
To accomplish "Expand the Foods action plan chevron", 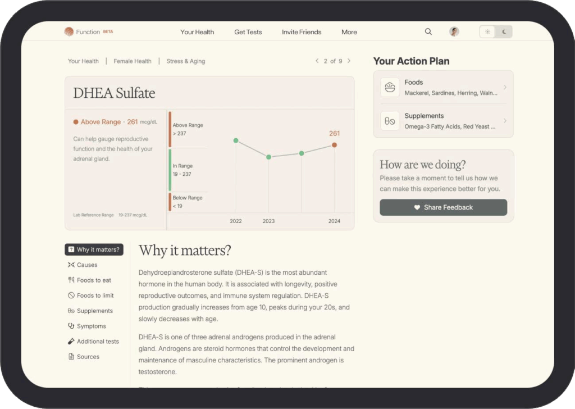I will coord(505,87).
